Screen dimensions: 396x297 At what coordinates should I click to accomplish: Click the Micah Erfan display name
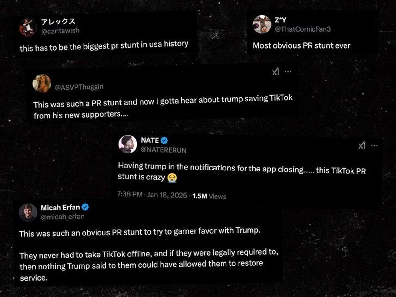pyautogui.click(x=60, y=207)
